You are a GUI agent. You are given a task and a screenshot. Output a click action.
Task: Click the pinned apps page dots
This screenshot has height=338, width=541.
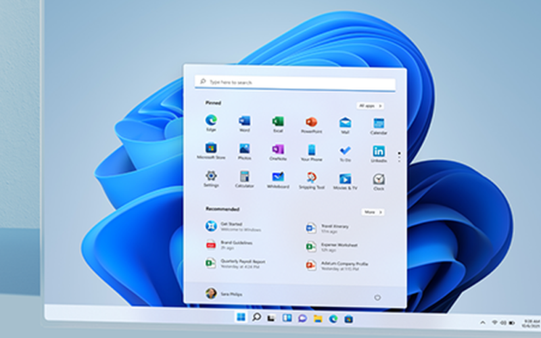click(399, 157)
